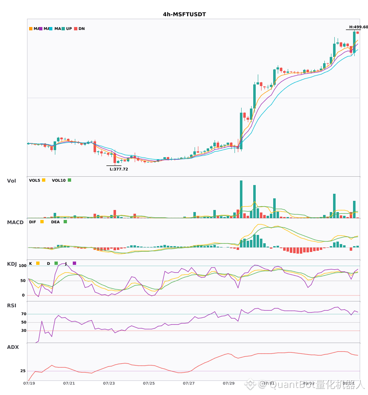Click the 07/19 date label
Image resolution: width=368 pixels, height=395 pixels.
click(29, 383)
